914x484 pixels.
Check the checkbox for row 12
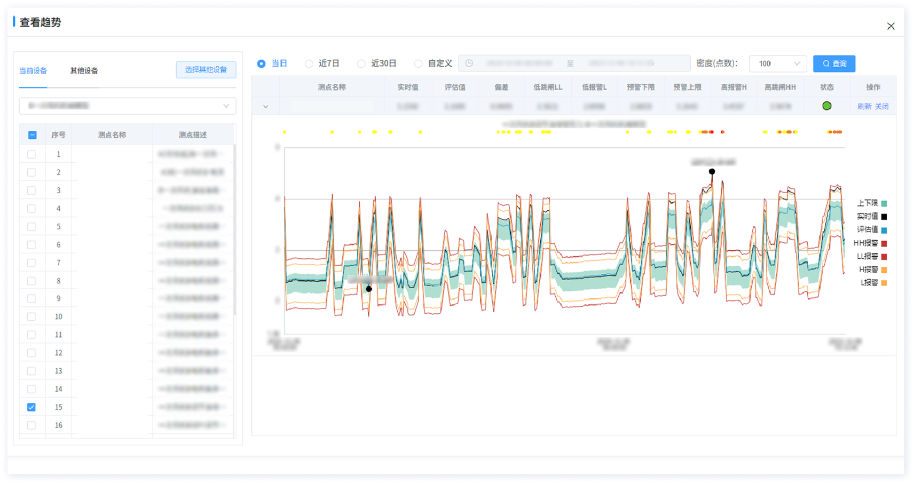pos(31,353)
